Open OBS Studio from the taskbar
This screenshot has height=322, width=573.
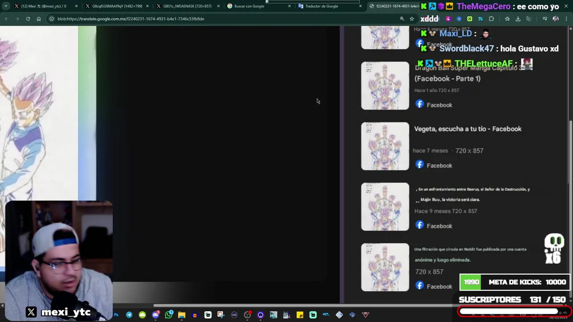tap(247, 315)
